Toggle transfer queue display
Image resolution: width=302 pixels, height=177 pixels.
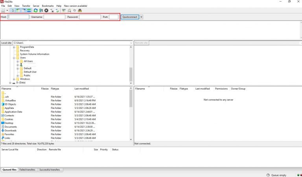(29, 10)
